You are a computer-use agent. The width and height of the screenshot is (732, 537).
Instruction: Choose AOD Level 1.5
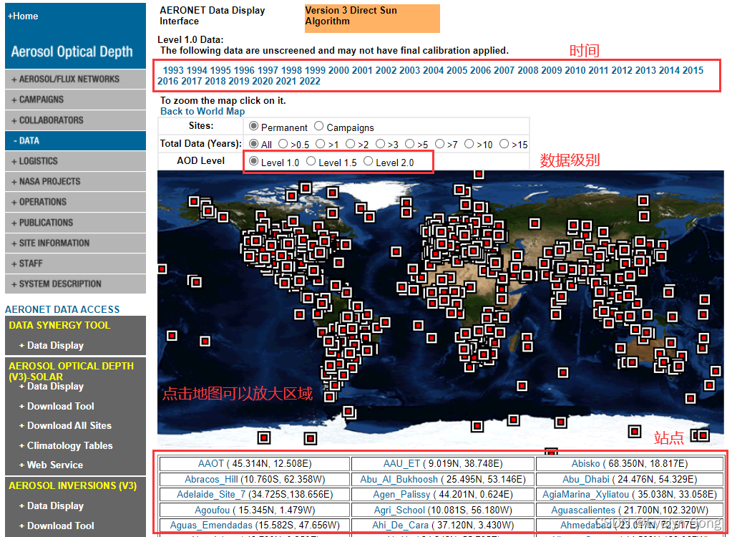pos(311,161)
